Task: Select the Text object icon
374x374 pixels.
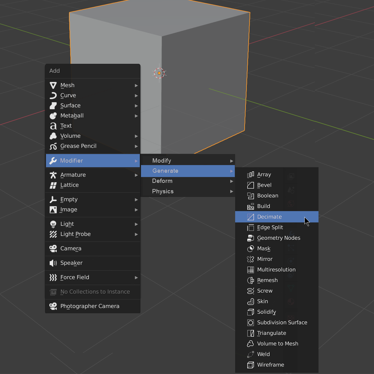Action: click(53, 126)
